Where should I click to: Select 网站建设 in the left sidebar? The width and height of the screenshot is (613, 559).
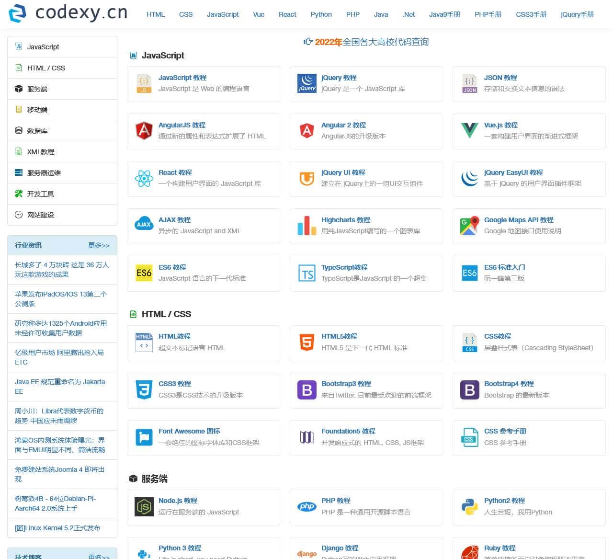point(62,215)
